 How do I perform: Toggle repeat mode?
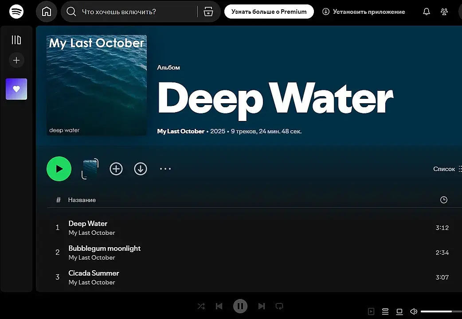pos(279,306)
